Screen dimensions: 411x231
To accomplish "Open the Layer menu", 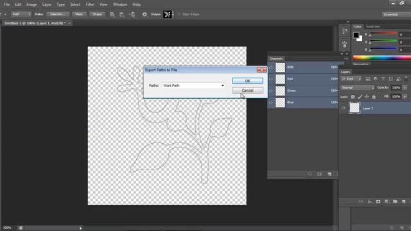I will 47,4.
